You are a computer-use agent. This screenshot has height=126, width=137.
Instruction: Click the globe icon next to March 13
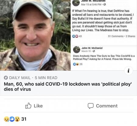(x=94, y=51)
